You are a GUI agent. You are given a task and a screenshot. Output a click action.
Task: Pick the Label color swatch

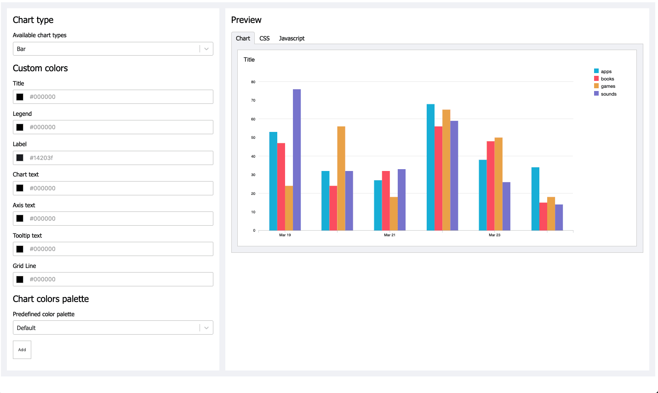(x=20, y=158)
